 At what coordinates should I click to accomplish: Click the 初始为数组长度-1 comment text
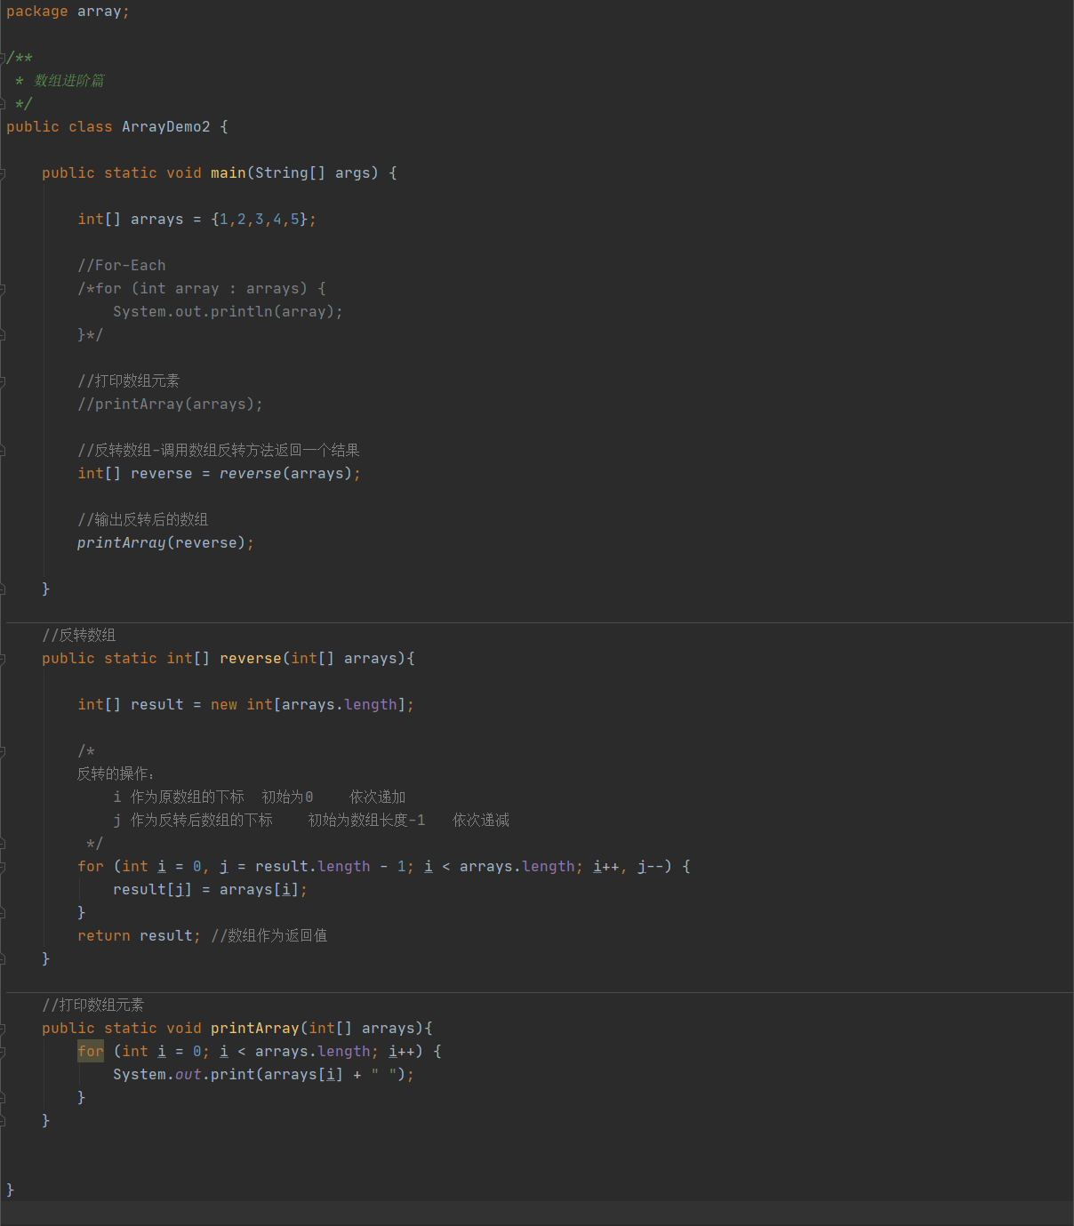[x=367, y=821]
